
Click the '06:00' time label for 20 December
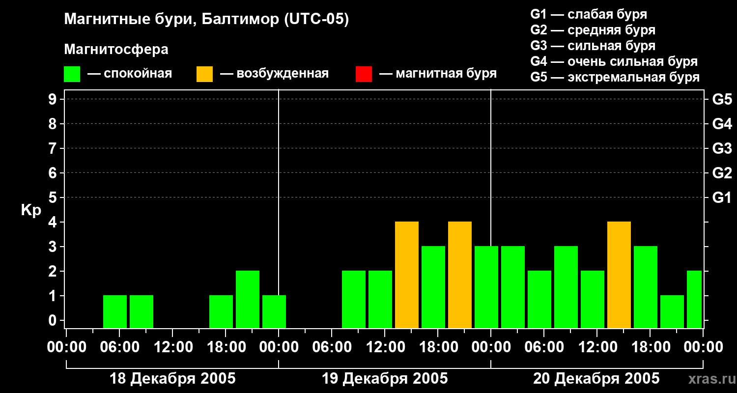(x=544, y=347)
